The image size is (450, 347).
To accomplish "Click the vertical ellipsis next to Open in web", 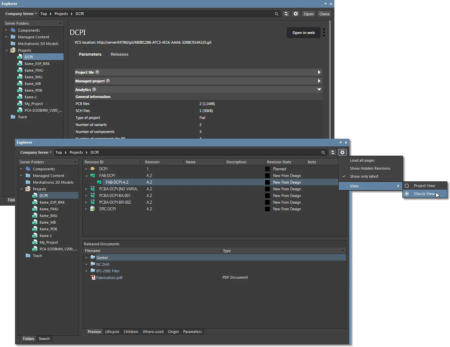I will click(x=323, y=32).
